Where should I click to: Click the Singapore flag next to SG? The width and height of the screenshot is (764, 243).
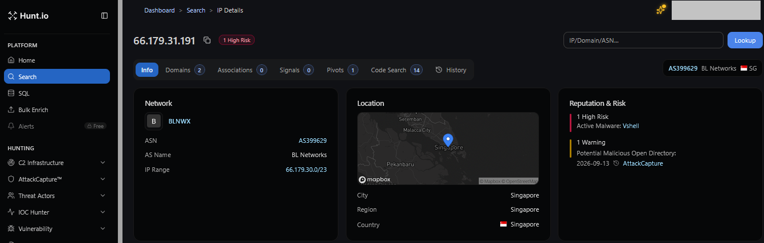click(743, 68)
